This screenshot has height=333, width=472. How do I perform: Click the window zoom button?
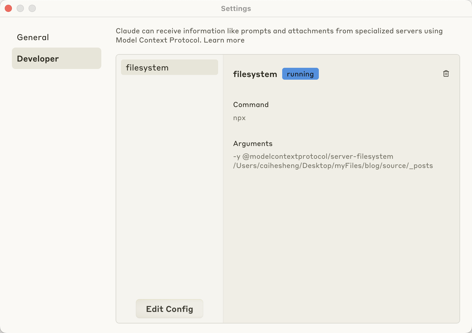click(x=32, y=8)
